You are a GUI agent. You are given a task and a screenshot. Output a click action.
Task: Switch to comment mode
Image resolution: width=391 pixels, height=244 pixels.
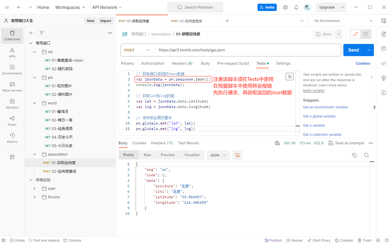(366, 34)
